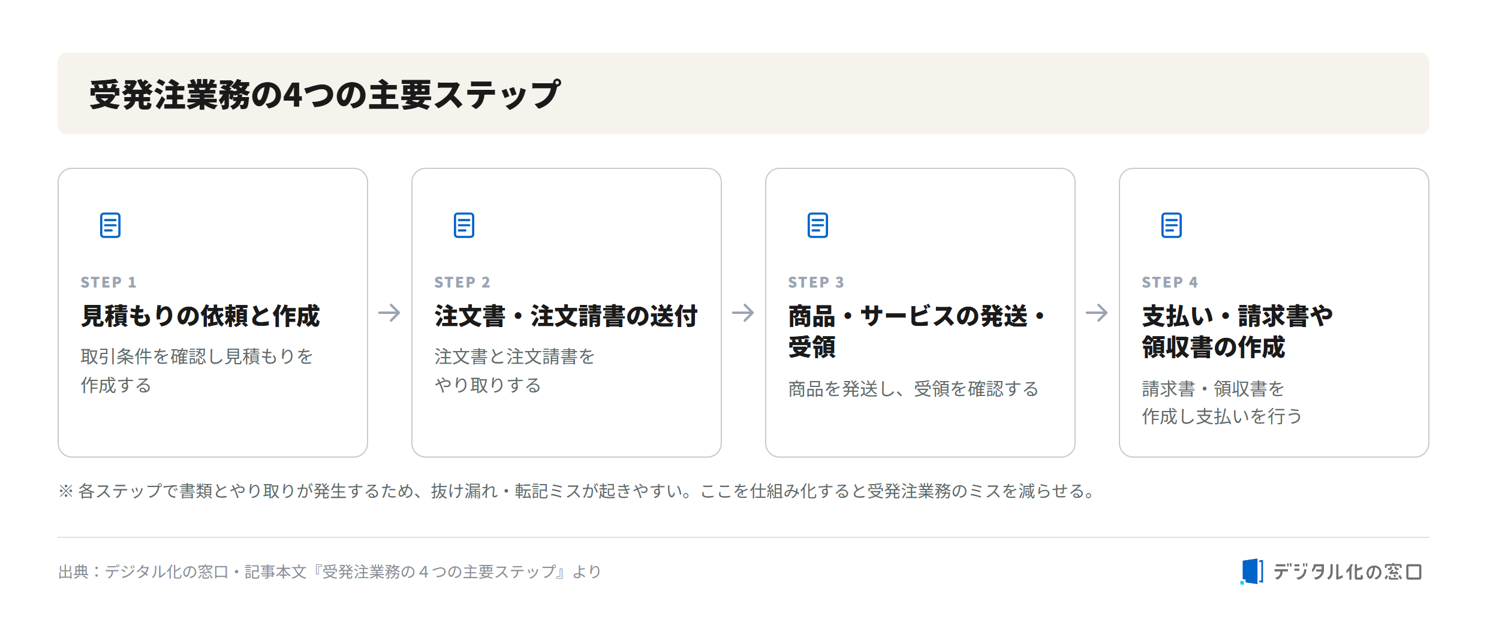Click the main title 受発注業務の4つの主要ステップ
Image resolution: width=1487 pixels, height=641 pixels.
click(325, 94)
